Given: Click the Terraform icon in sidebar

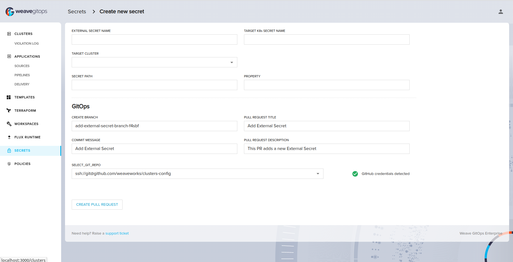Looking at the screenshot, I should point(9,111).
